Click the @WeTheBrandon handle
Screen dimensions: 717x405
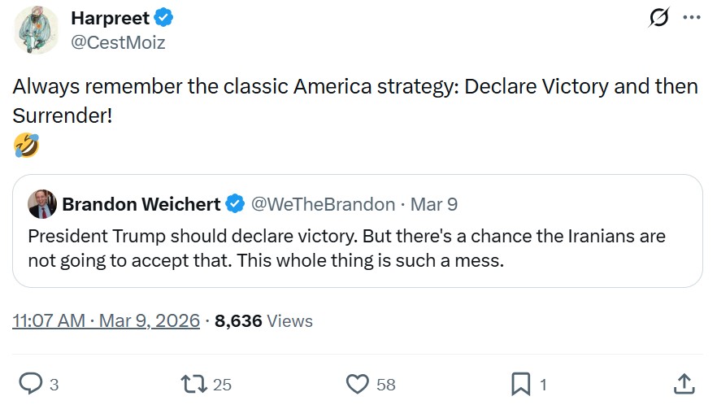coord(324,204)
